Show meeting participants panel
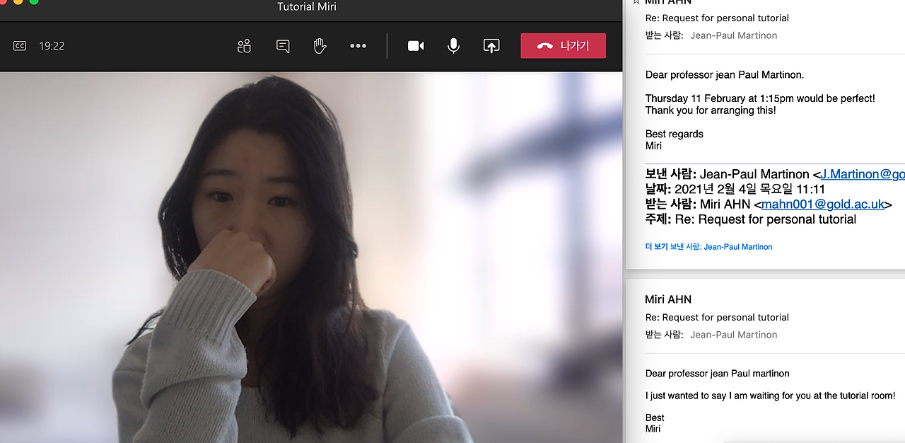The image size is (905, 443). (245, 46)
